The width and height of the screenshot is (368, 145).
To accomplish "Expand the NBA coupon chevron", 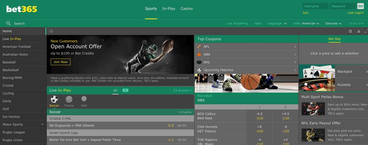I will [295, 54].
